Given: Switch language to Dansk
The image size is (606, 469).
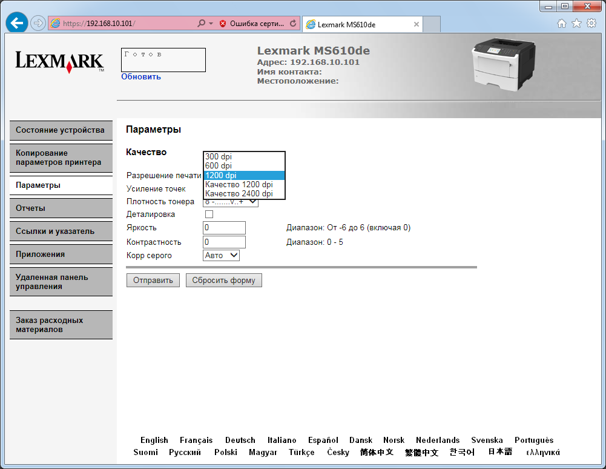Looking at the screenshot, I should 361,440.
